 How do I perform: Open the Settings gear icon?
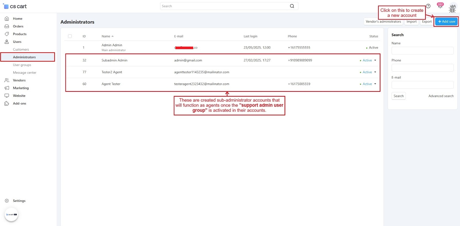(7, 201)
